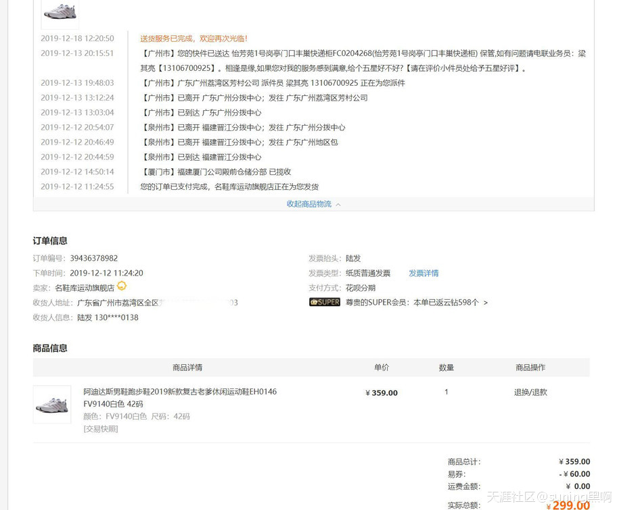Click tracking entry 已到达 福建晋江分拨中心
The image size is (617, 510).
click(x=201, y=157)
